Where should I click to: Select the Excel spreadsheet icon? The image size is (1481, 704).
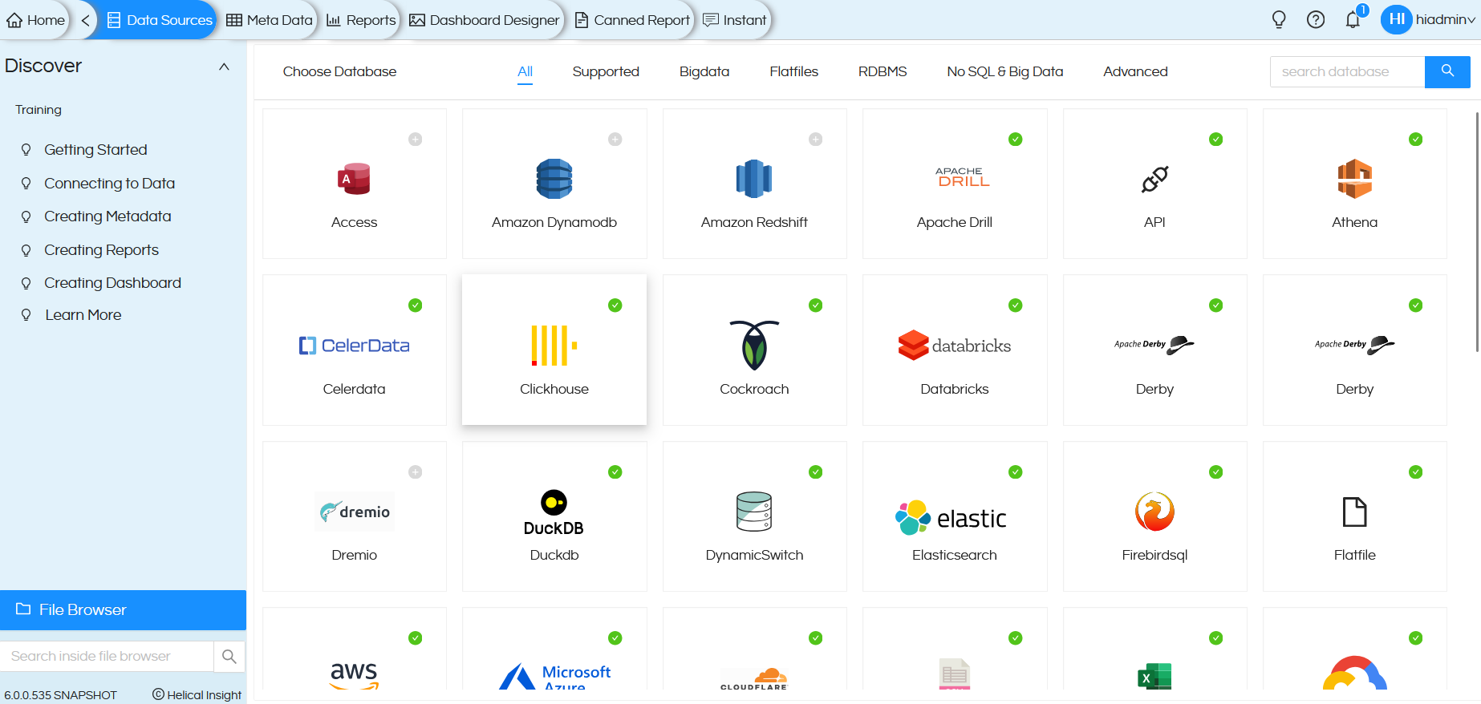coord(1154,676)
